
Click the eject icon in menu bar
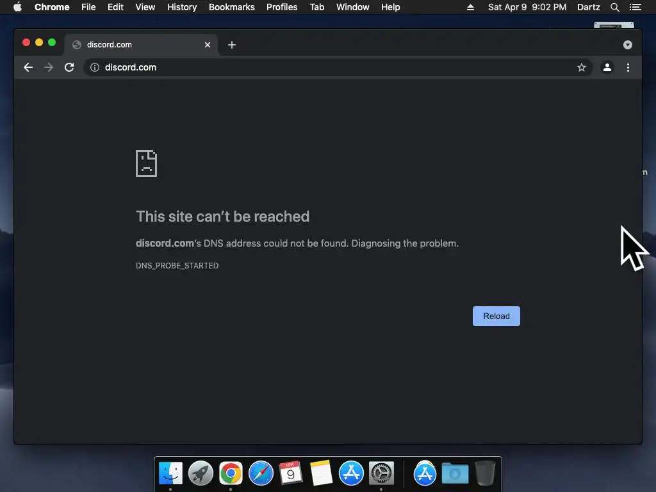coord(470,7)
